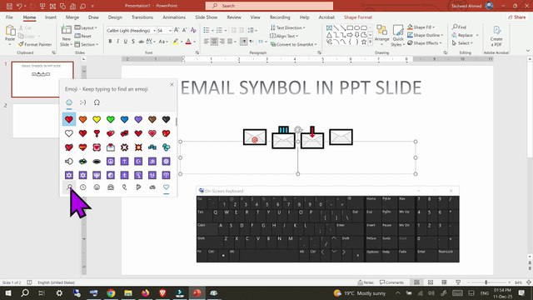Toggle Strikethrough formatting
Image resolution: width=533 pixels, height=300 pixels.
(x=141, y=42)
